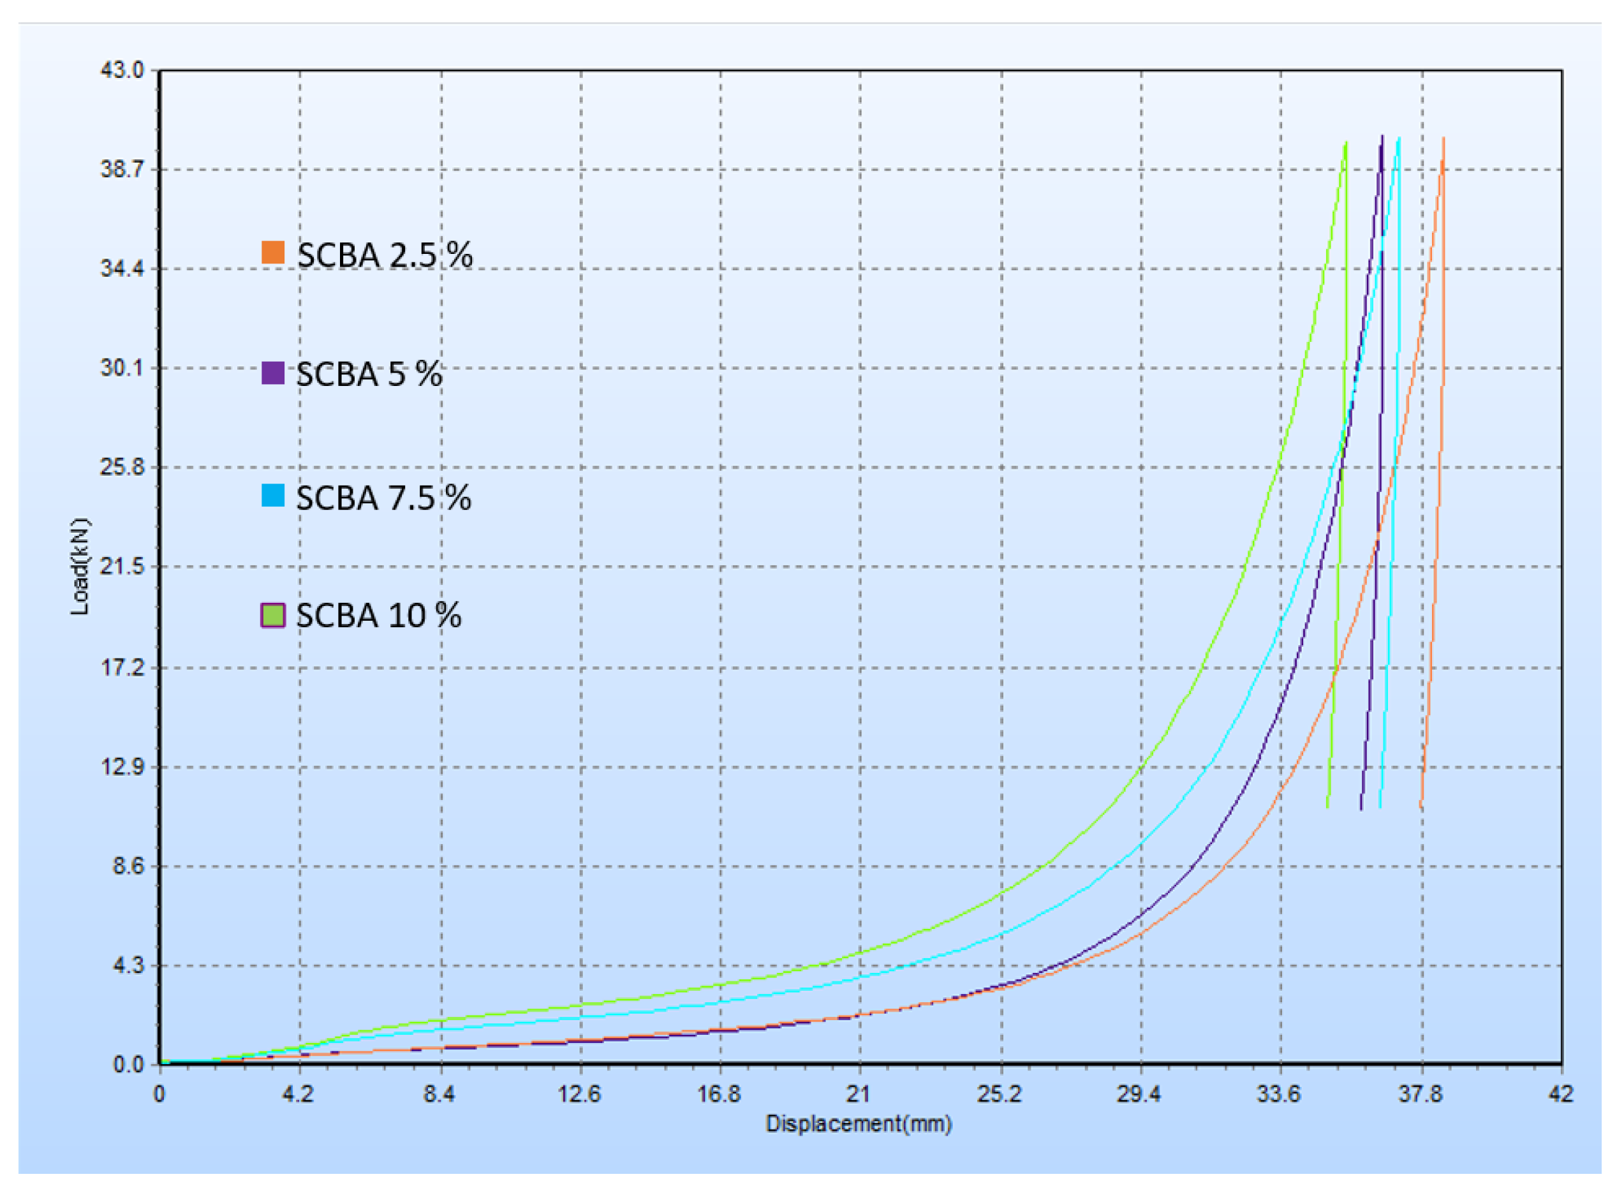This screenshot has height=1193, width=1617.
Task: Click the green SCBA 10 % legend swatch
Action: click(273, 615)
